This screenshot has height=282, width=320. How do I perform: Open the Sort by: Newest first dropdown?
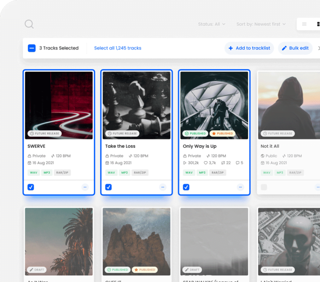tap(261, 24)
